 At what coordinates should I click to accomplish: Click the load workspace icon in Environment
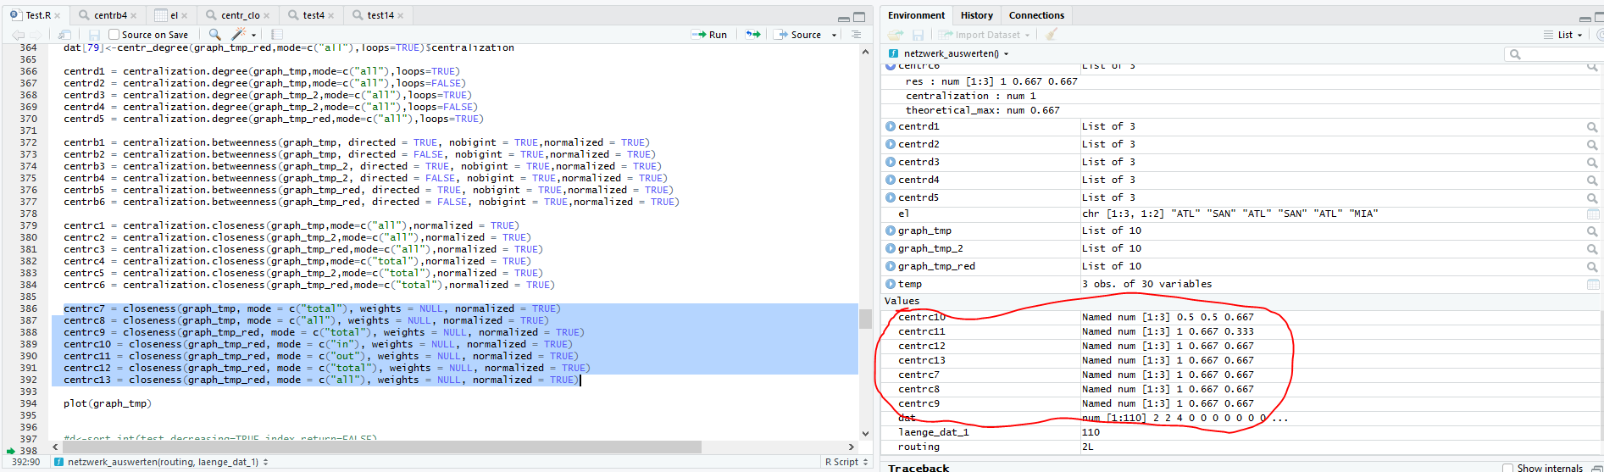pyautogui.click(x=896, y=35)
